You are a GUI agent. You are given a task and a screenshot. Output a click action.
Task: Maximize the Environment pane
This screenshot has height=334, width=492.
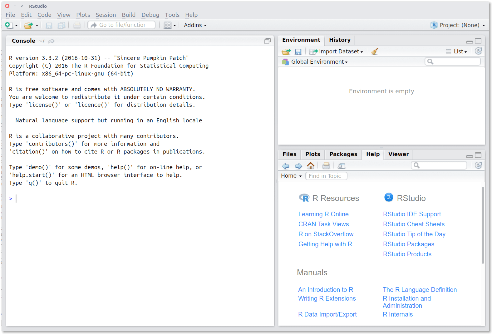click(x=478, y=41)
